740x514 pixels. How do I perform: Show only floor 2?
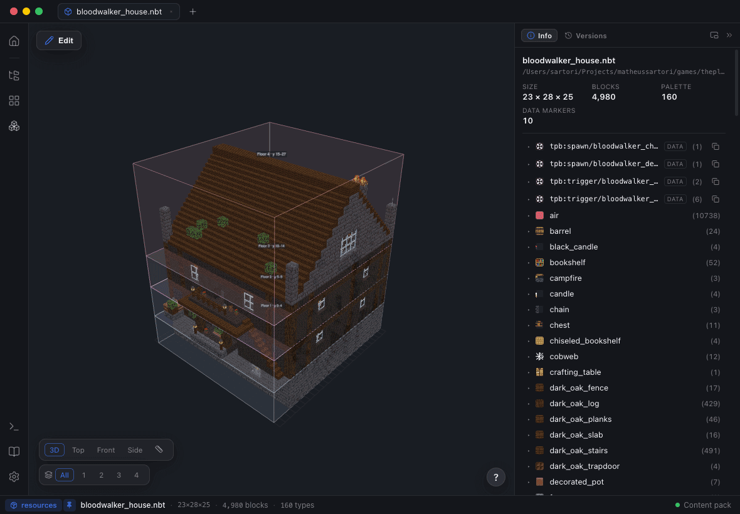(101, 475)
